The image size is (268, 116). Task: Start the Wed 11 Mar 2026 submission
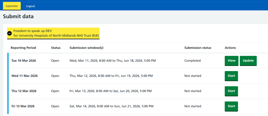tap(231, 76)
